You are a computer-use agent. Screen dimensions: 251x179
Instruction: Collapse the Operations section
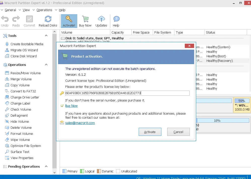(46, 65)
